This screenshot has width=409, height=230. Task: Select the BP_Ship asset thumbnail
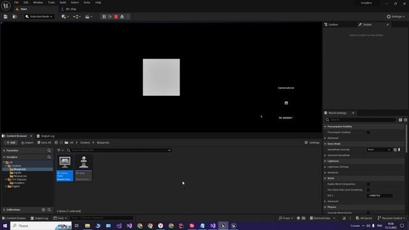point(84,167)
